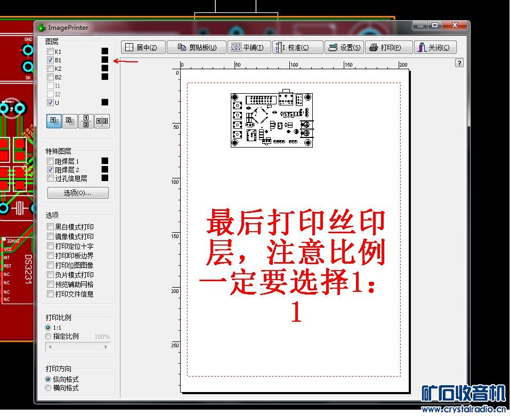Uncheck the U layer checkbox
This screenshot has width=510, height=416.
(50, 102)
